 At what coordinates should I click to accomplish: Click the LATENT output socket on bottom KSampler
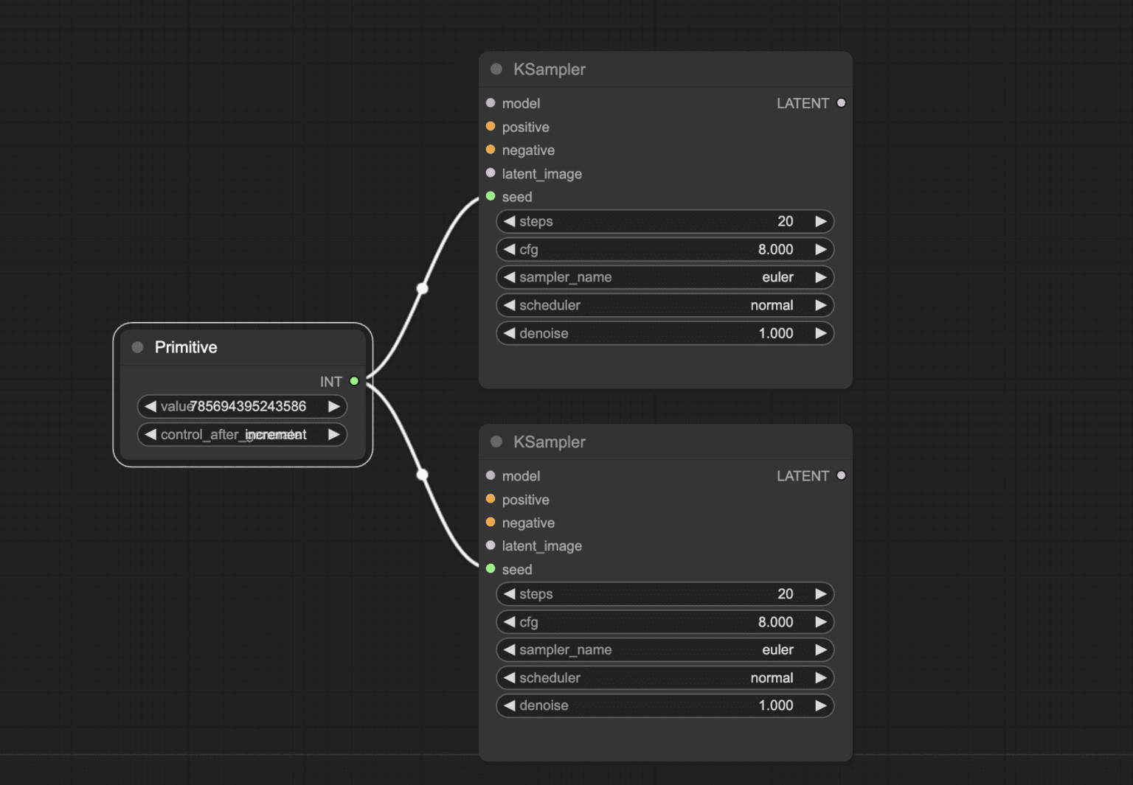(841, 475)
